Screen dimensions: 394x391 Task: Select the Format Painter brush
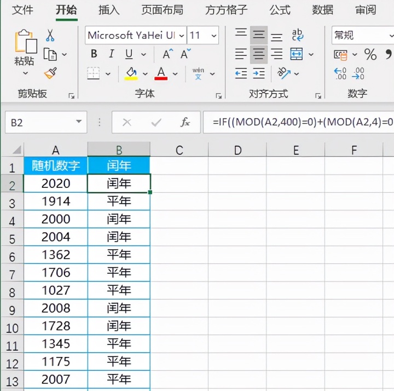pyautogui.click(x=50, y=73)
